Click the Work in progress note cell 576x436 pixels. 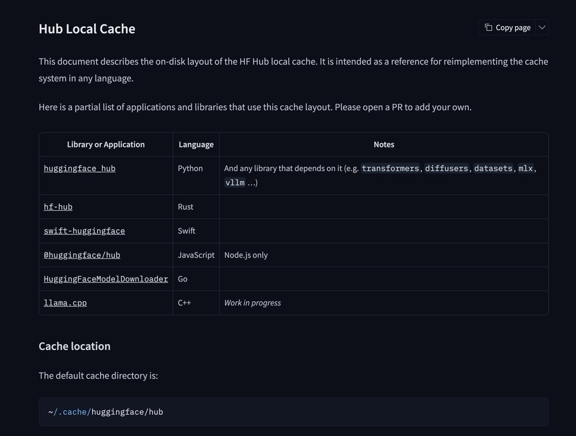(252, 303)
